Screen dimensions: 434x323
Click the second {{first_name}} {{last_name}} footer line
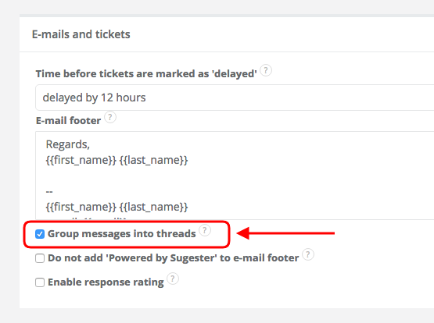117,207
